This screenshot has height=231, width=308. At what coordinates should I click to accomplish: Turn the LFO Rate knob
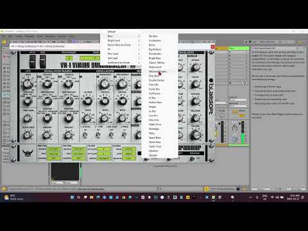click(x=28, y=84)
